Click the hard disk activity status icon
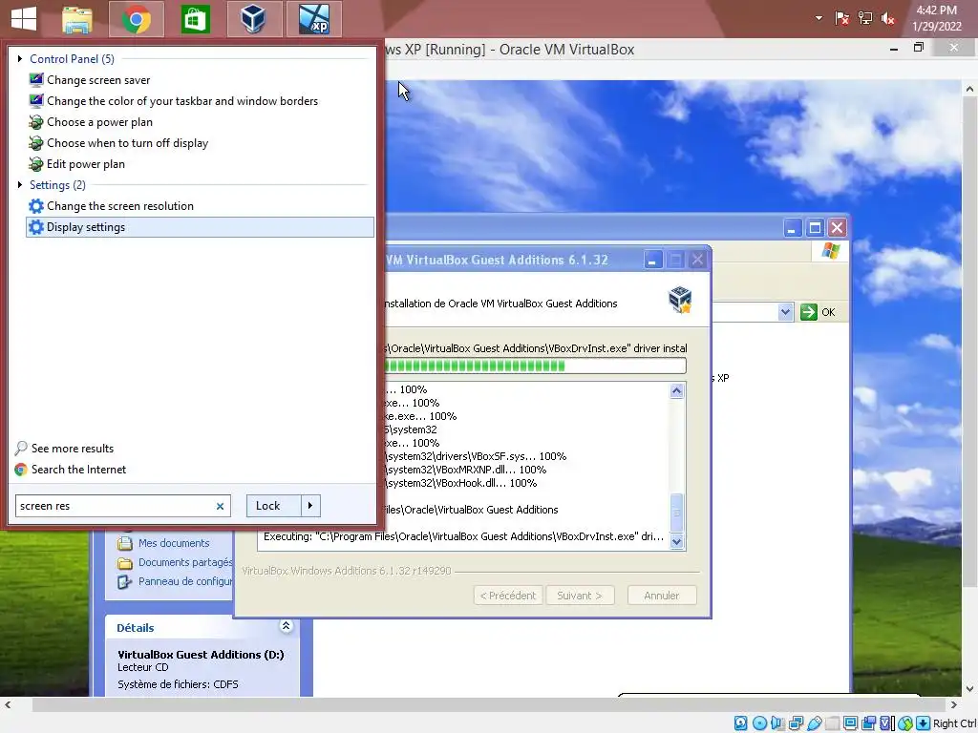This screenshot has height=733, width=978. click(x=740, y=723)
